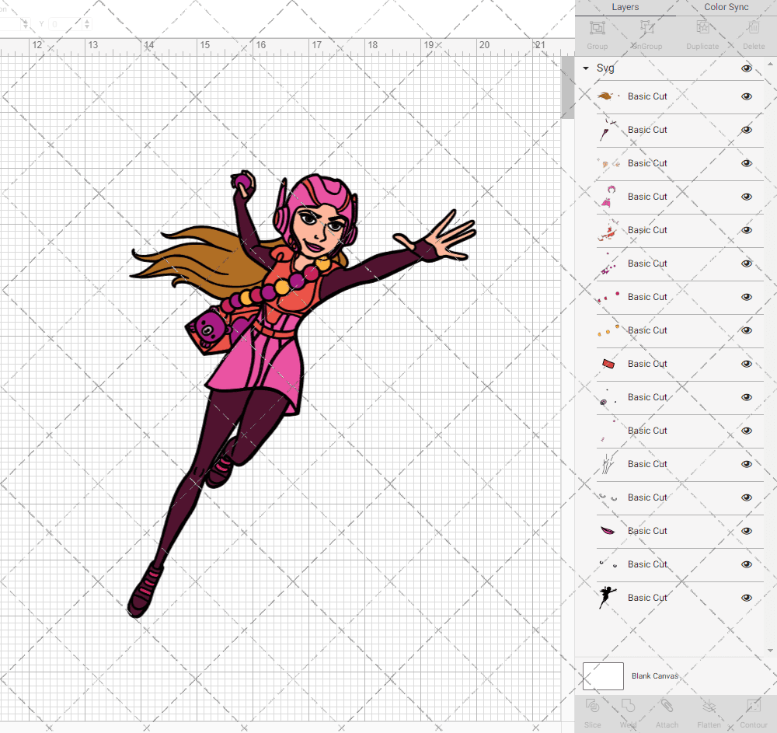Select the skin tone pieces layer thumbnail

(x=608, y=163)
